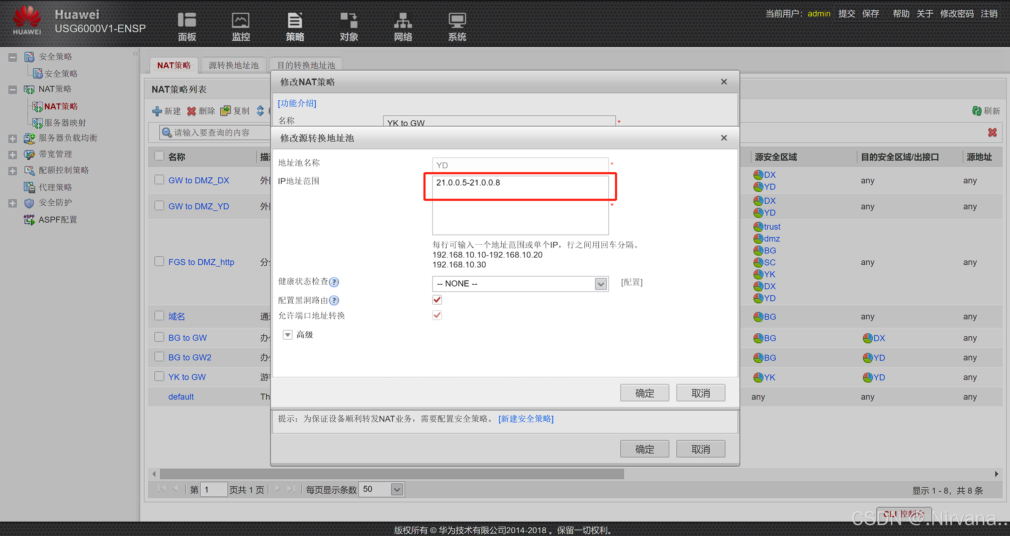Go to next page arrow
The image size is (1010, 536).
[x=277, y=489]
